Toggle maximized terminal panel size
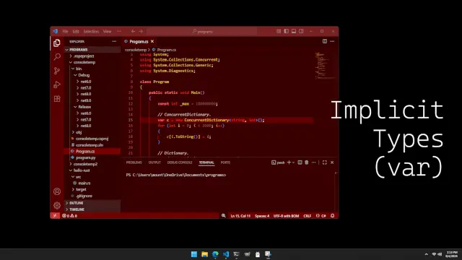Image resolution: width=462 pixels, height=260 pixels. pos(325,162)
